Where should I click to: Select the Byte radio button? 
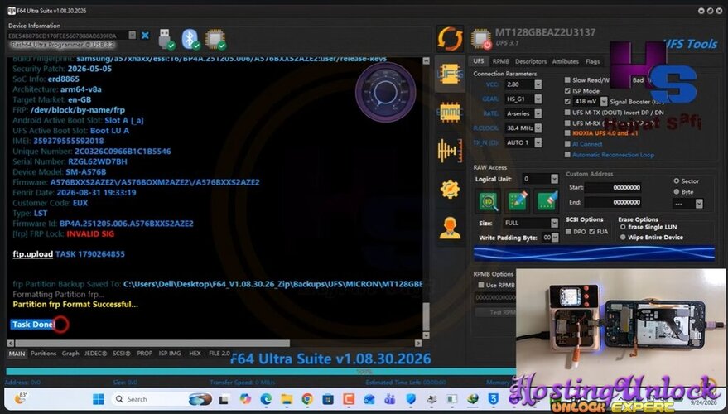pos(677,192)
